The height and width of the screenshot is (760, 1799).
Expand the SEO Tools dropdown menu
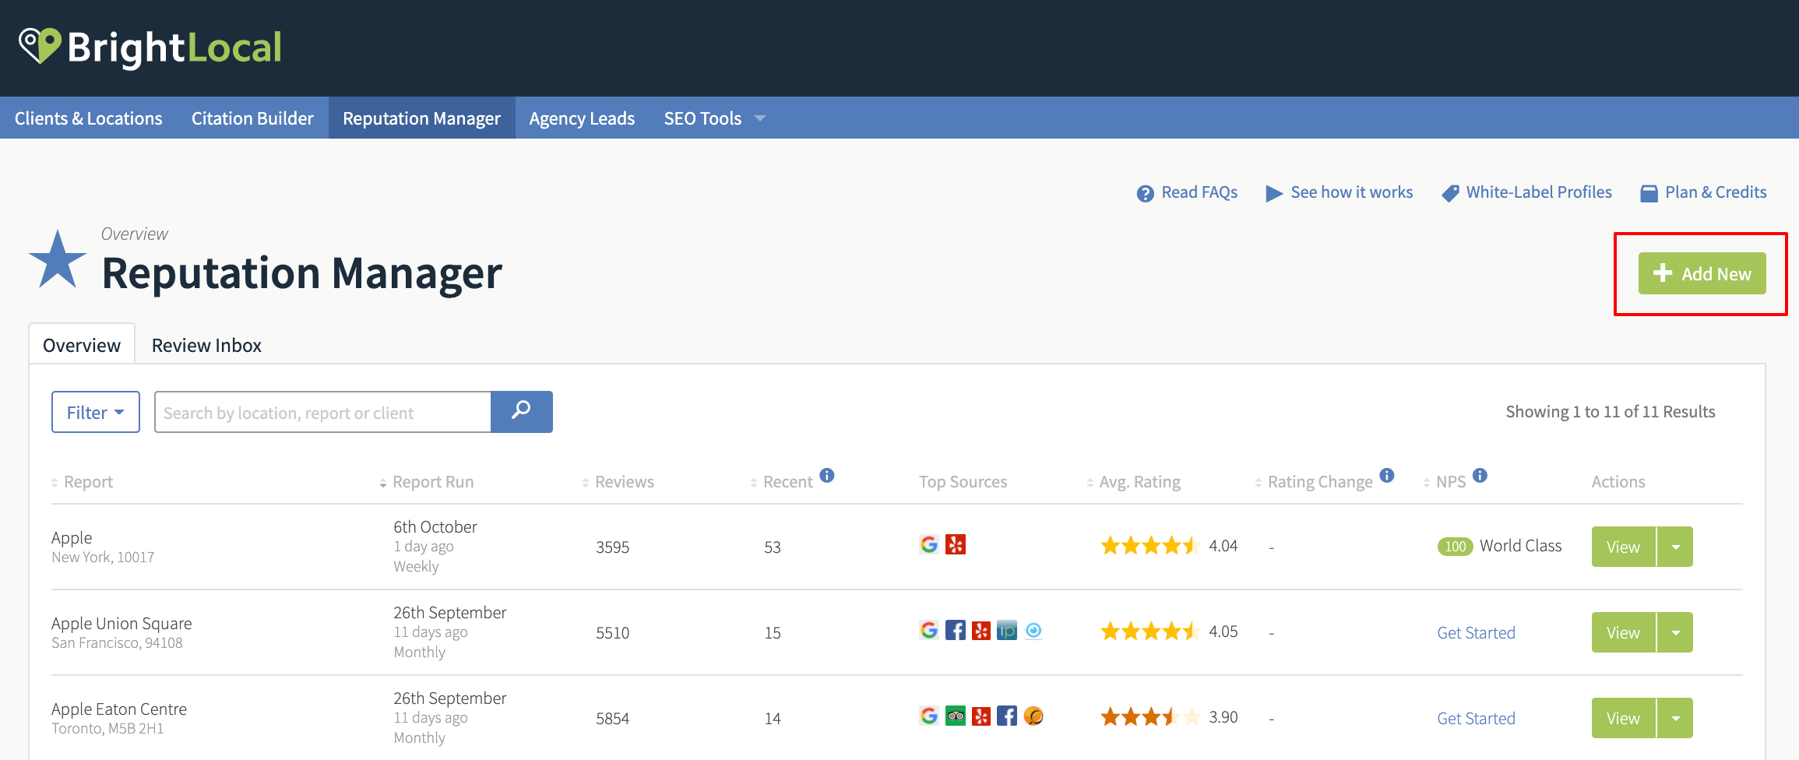point(712,118)
